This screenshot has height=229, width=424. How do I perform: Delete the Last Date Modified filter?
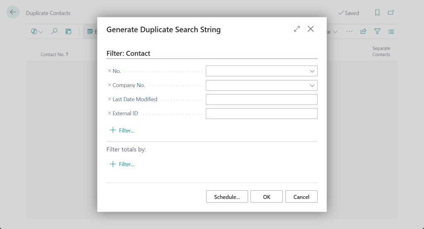tap(109, 99)
